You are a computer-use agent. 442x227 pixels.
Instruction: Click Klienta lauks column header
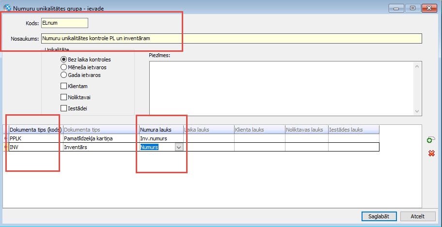coord(259,130)
